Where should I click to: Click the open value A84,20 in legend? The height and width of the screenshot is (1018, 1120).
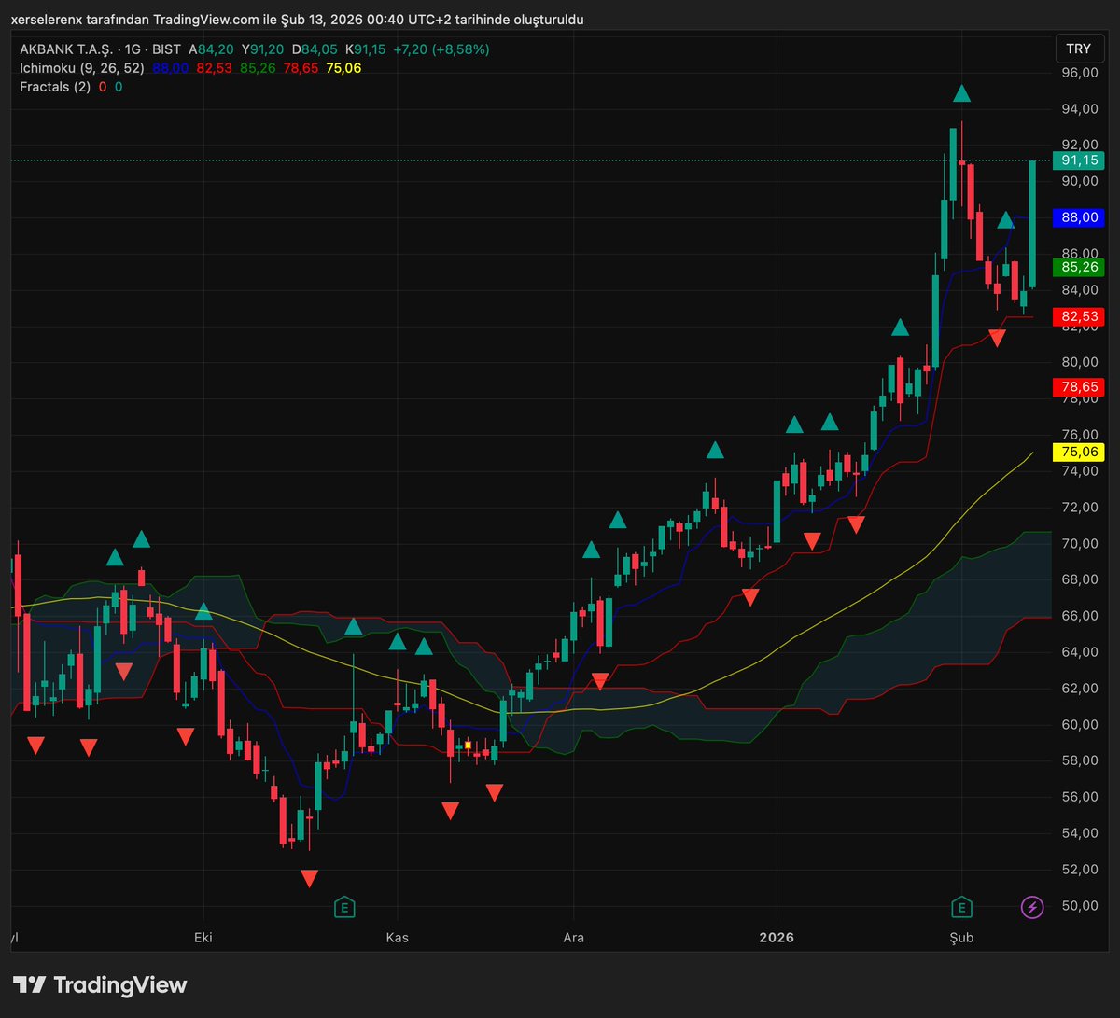(211, 49)
